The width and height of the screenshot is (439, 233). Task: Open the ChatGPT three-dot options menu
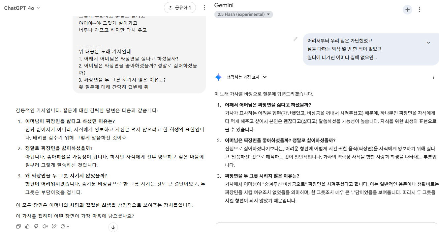pyautogui.click(x=204, y=8)
